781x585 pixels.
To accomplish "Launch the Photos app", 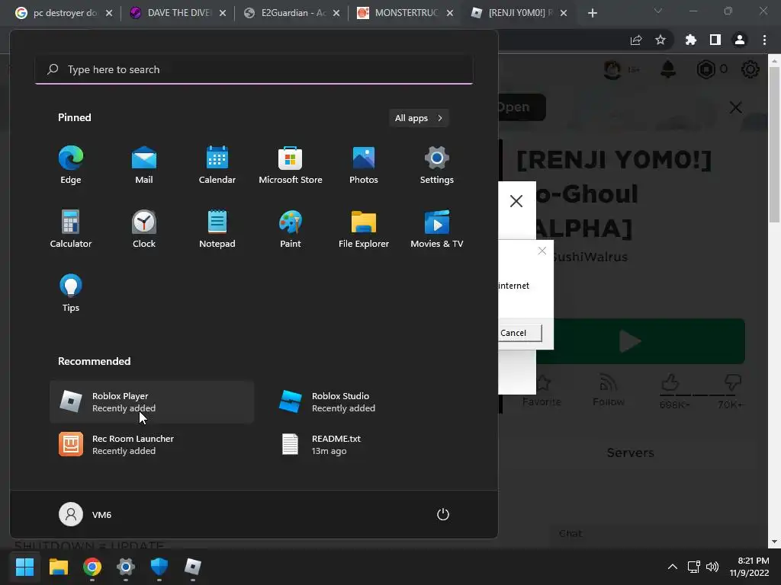I will click(364, 165).
